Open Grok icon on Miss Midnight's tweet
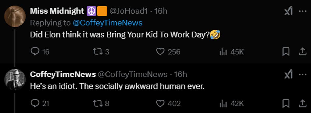Screen dimensions: 311x113 click(x=288, y=12)
